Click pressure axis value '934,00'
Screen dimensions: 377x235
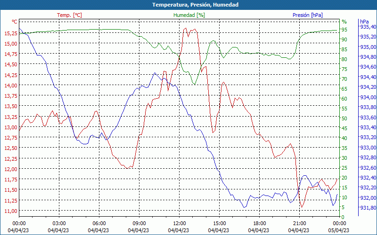pyautogui.click(x=368, y=97)
